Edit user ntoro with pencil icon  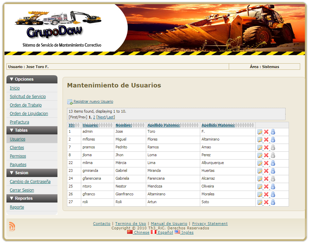pos(260,187)
